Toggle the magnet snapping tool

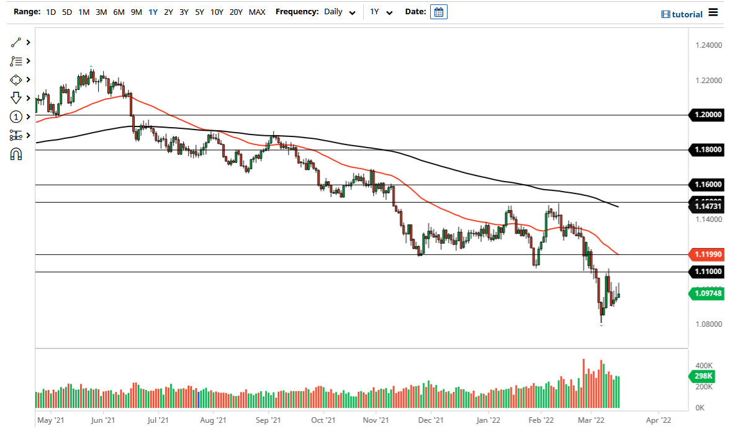point(15,154)
